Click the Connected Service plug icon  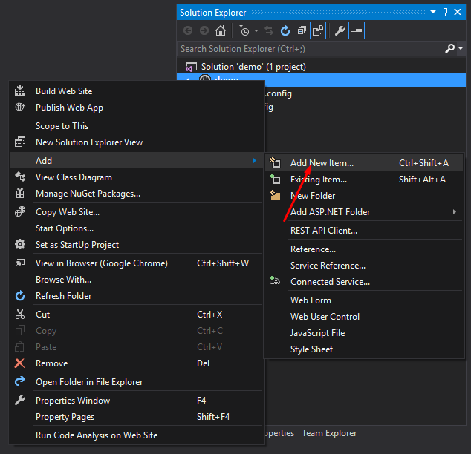pos(275,281)
